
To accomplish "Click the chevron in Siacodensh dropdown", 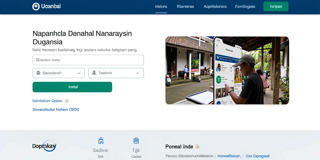I will click(x=79, y=73).
